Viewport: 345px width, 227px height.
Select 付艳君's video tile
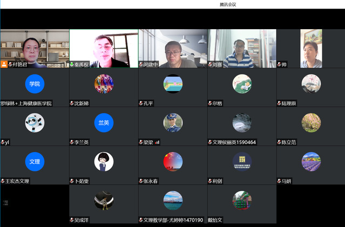coord(35,47)
